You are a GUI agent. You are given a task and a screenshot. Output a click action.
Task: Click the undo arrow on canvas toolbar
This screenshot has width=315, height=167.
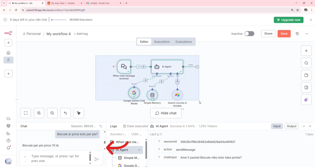[x=65, y=113]
